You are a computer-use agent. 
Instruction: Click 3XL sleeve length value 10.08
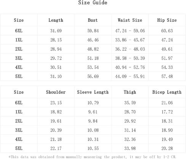click(x=93, y=130)
